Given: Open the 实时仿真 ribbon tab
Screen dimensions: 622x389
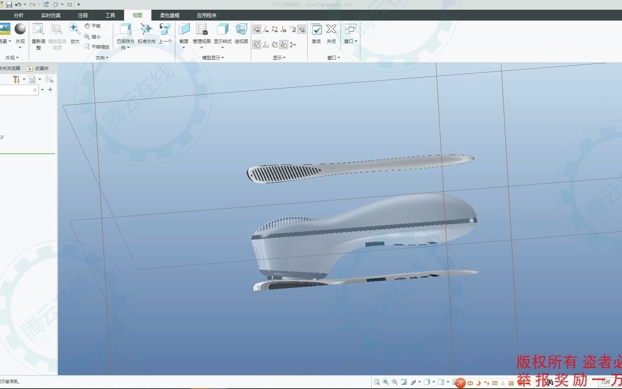Looking at the screenshot, I should [51, 15].
